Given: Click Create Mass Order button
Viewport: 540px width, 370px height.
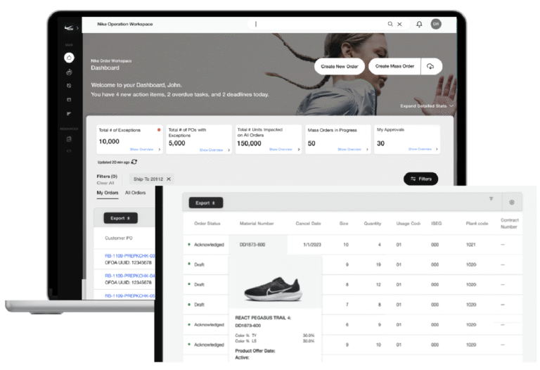Looking at the screenshot, I should (394, 66).
